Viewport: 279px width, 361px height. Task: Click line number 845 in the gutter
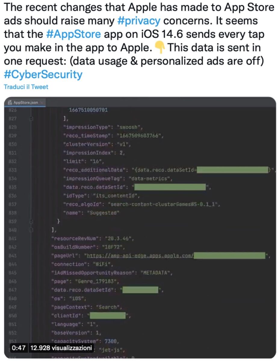pyautogui.click(x=12, y=273)
